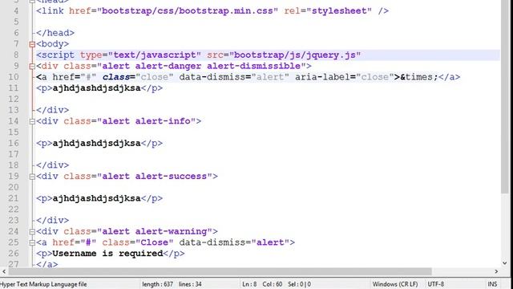Click the '&times;' entity on line 10

click(x=419, y=77)
